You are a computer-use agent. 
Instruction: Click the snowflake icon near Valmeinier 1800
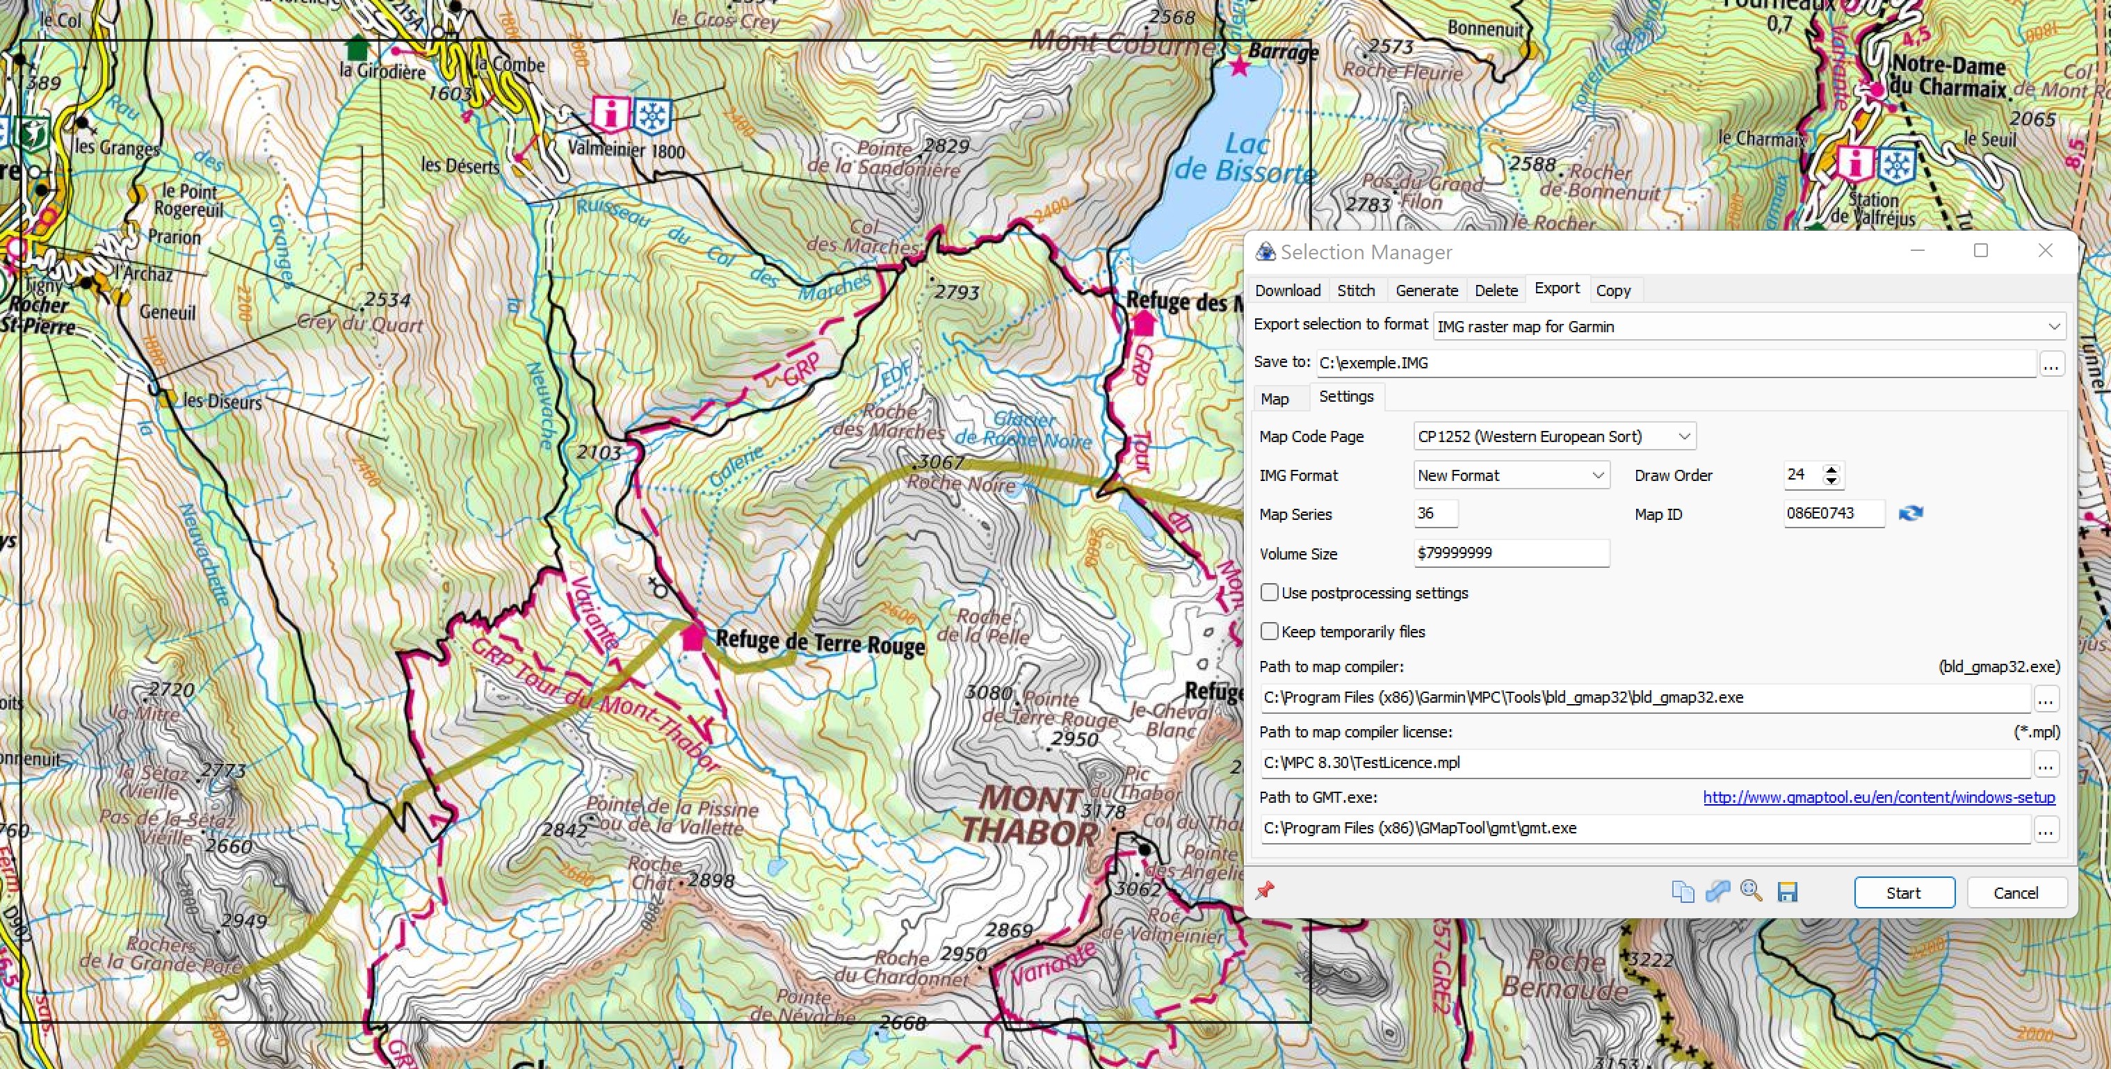pyautogui.click(x=652, y=115)
